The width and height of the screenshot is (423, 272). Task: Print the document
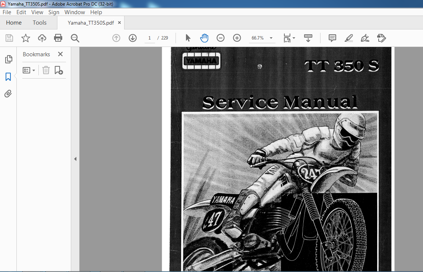click(x=58, y=38)
